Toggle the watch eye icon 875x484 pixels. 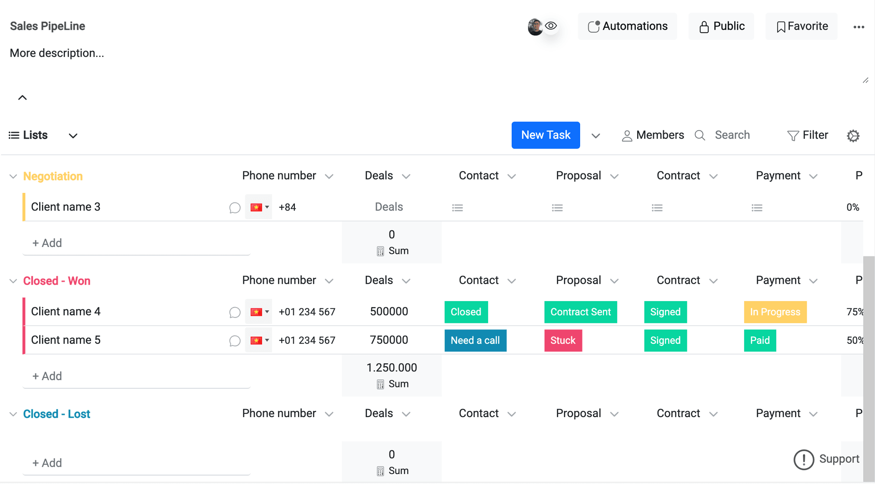551,26
